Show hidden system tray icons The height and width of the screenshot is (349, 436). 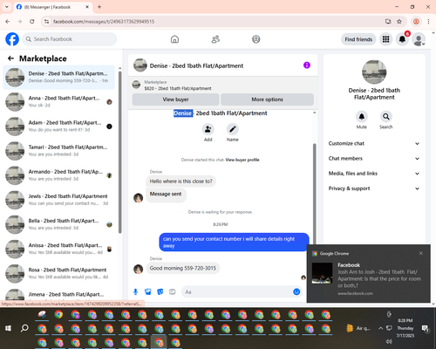click(x=380, y=328)
